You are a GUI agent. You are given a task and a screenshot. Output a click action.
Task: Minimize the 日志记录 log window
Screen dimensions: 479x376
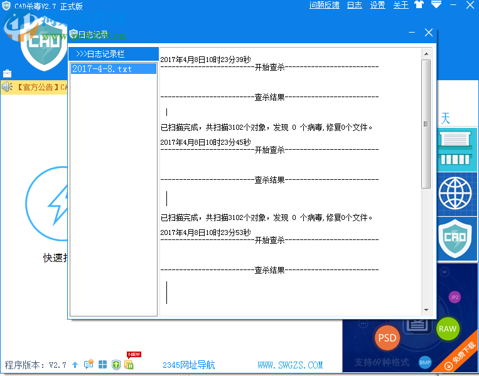412,33
